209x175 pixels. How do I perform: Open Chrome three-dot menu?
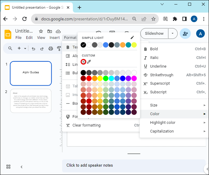pos(204,19)
